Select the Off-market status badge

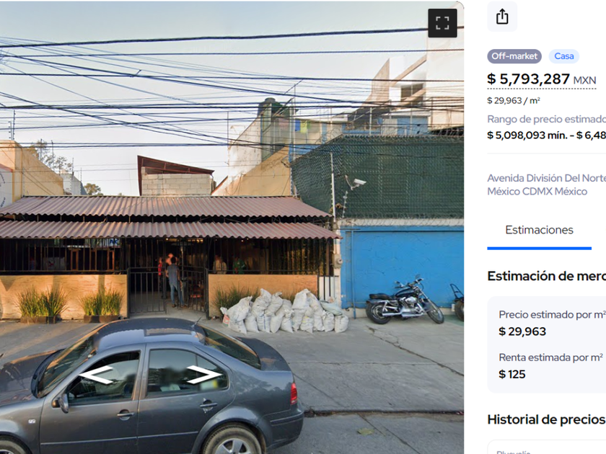click(514, 56)
